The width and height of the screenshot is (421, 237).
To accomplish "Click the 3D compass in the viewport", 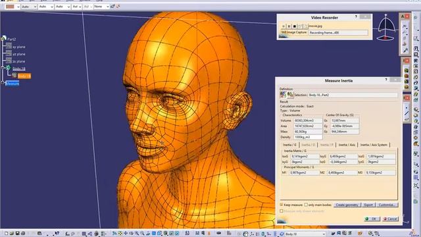I will pyautogui.click(x=385, y=28).
